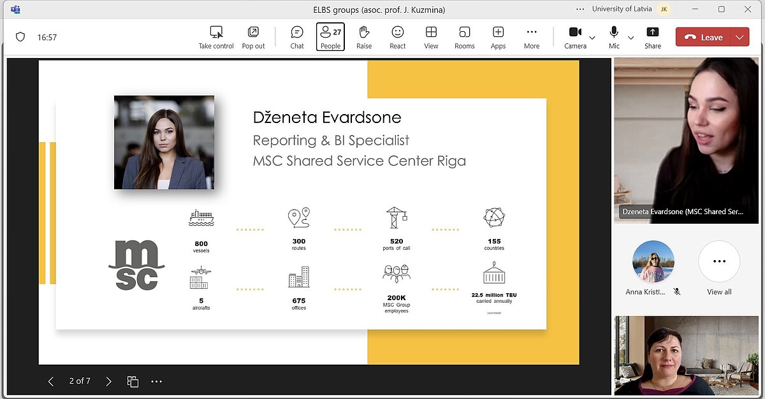
Task: Select Dzeneta Evardsone's video tile
Action: click(x=687, y=140)
